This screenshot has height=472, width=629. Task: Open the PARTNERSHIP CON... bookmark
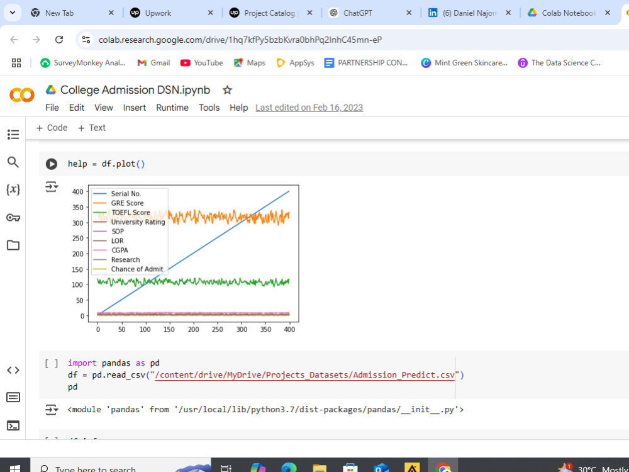pos(366,62)
